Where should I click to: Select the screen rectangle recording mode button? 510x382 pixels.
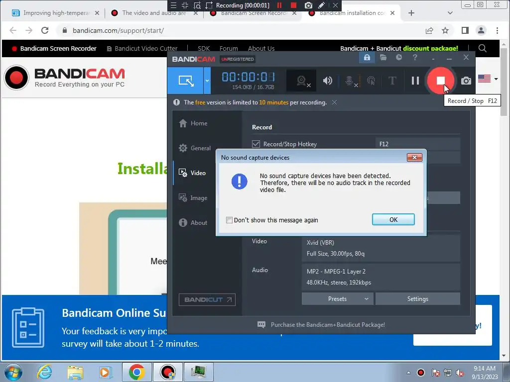(x=186, y=81)
